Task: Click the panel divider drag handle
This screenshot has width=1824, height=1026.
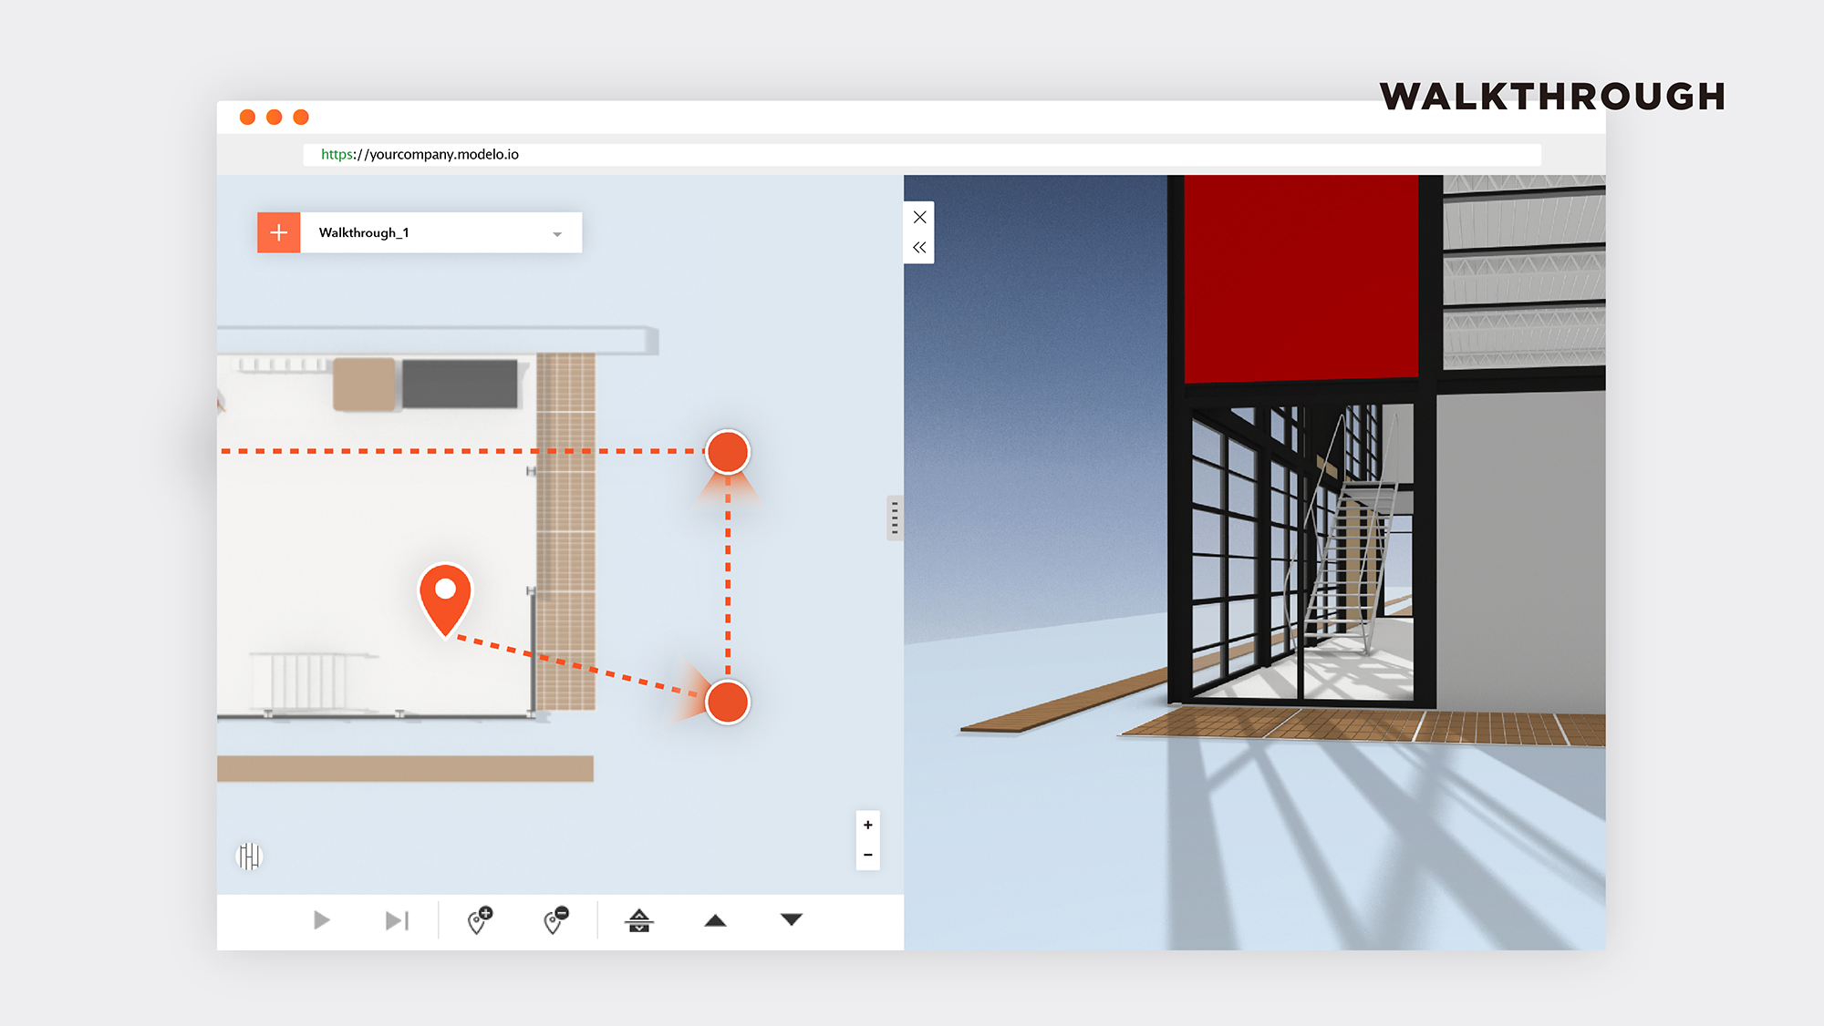Action: [x=895, y=518]
